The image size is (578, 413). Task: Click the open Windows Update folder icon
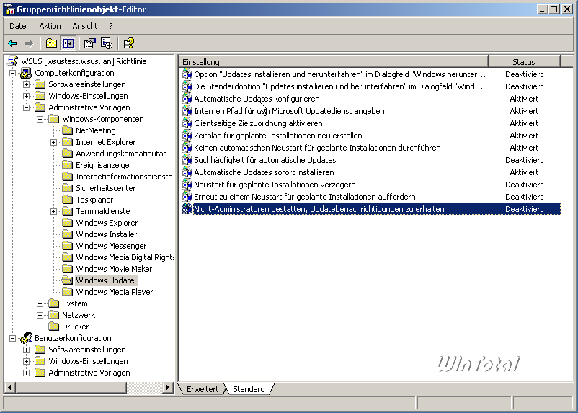(68, 280)
